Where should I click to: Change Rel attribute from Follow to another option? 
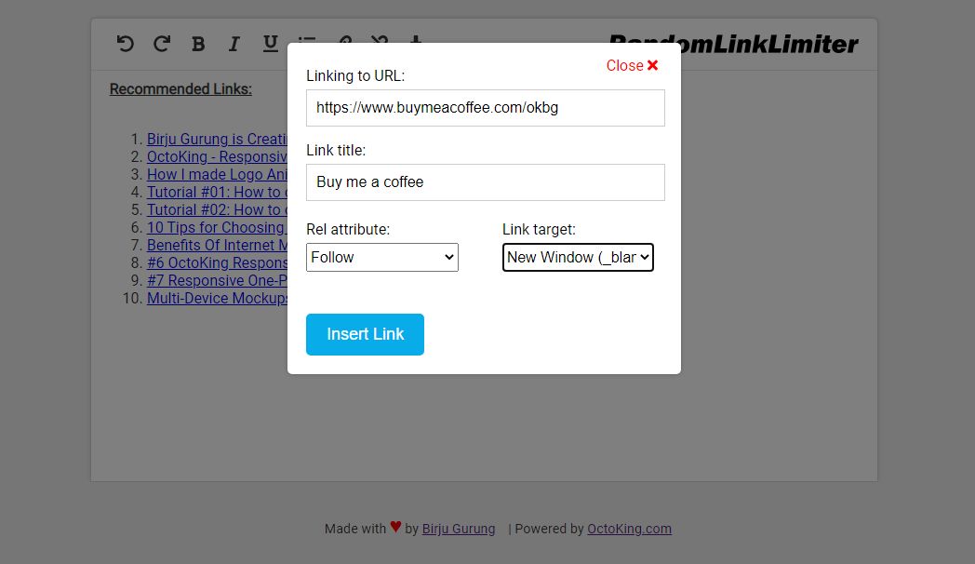[x=381, y=257]
